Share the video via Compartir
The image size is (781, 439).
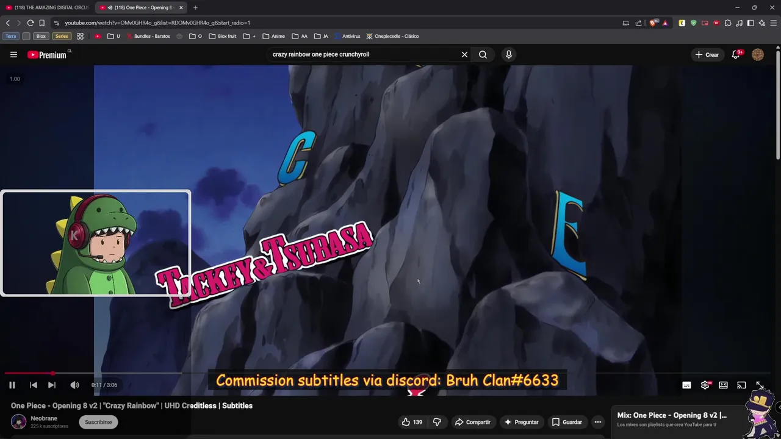[472, 422]
